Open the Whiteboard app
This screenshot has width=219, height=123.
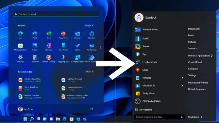pos(92,47)
